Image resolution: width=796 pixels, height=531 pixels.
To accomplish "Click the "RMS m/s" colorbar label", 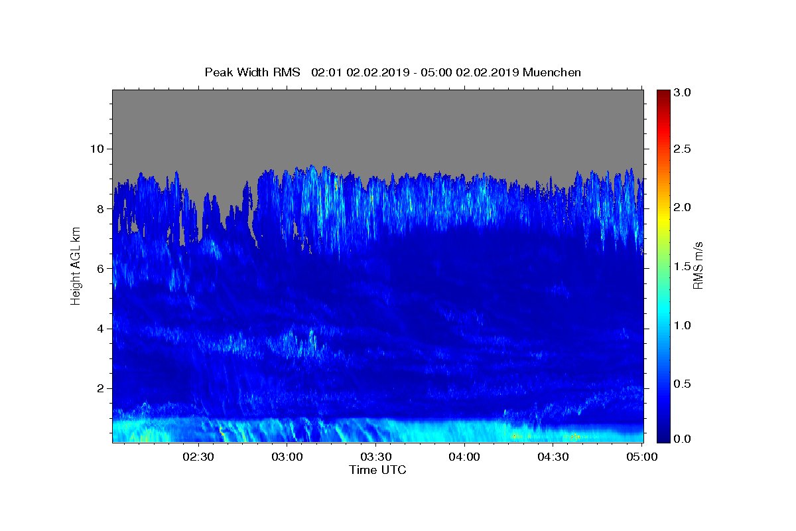I will point(697,265).
